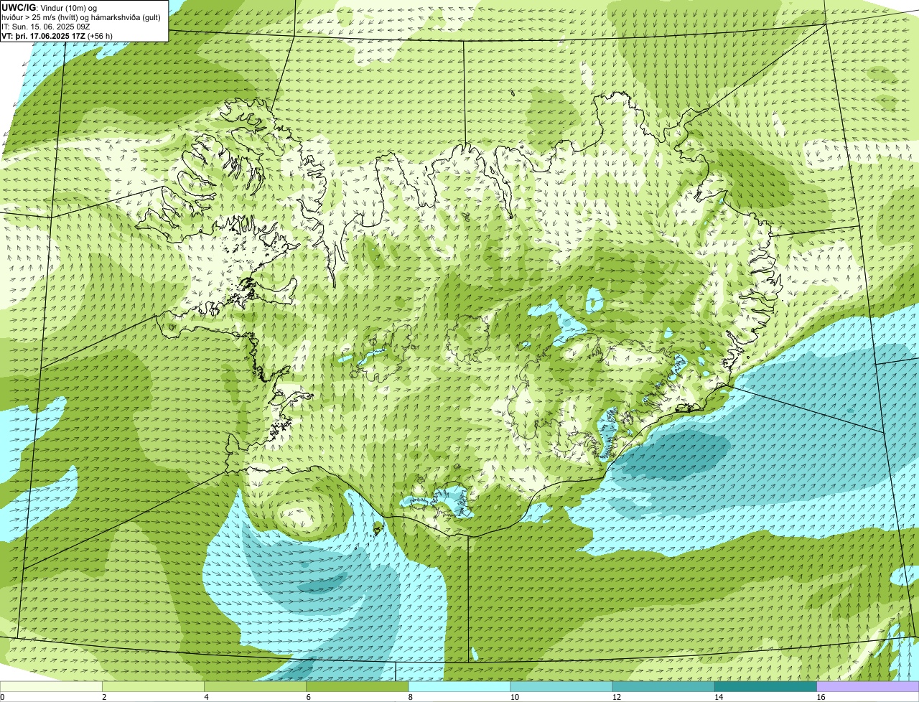Image resolution: width=919 pixels, height=702 pixels.
Task: Choose the 6–8 m/s olive green segment
Action: (x=358, y=687)
